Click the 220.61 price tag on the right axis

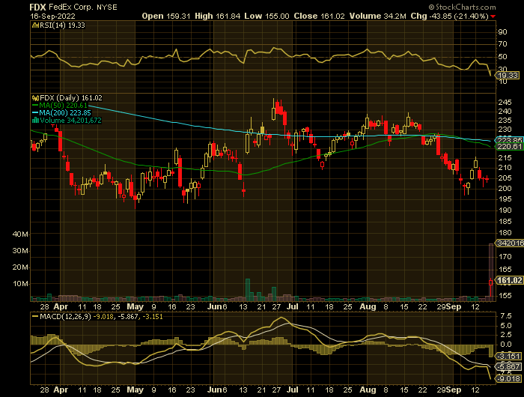[x=508, y=147]
